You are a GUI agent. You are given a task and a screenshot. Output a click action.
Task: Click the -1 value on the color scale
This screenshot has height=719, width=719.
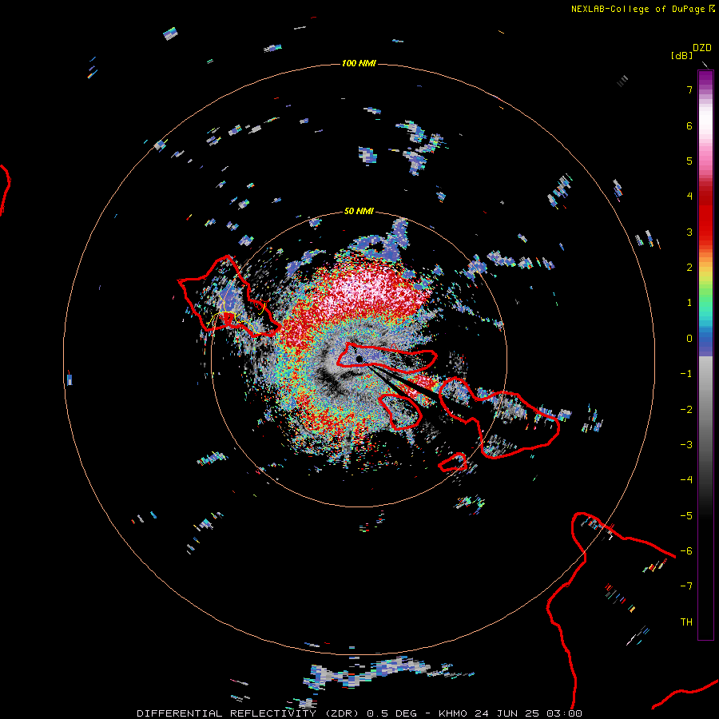(x=686, y=374)
